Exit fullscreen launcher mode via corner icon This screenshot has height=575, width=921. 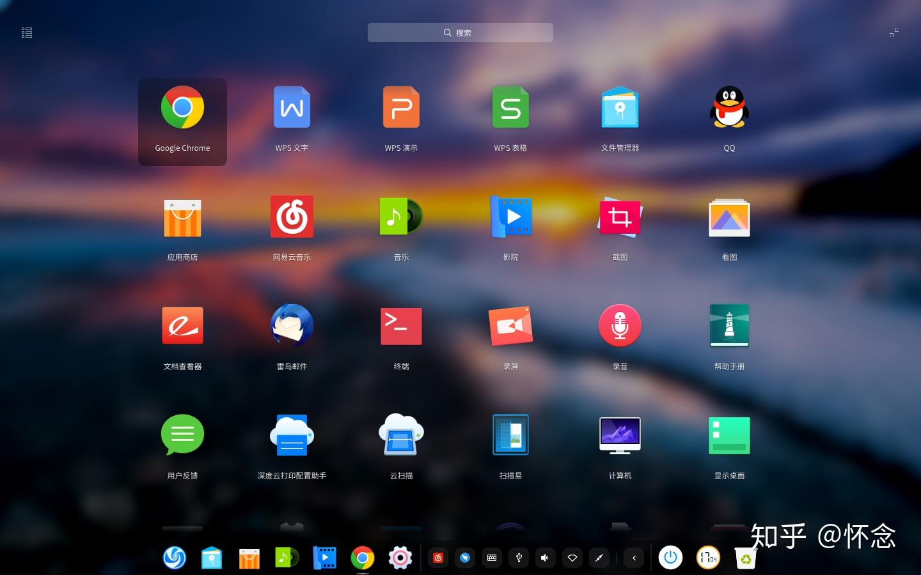tap(894, 33)
